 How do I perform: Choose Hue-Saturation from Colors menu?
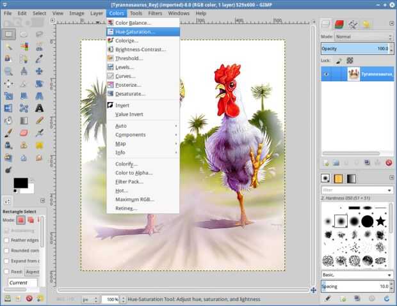[x=143, y=32]
